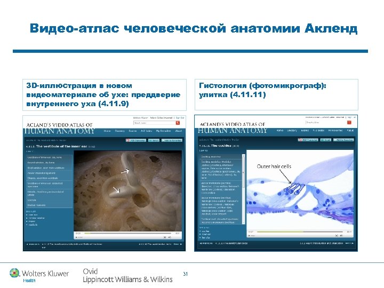Viewport: 384px width, 288px height.
Task: Jump to 'Vestibule of inner ear, dissected specimen'
Action: pos(49,185)
